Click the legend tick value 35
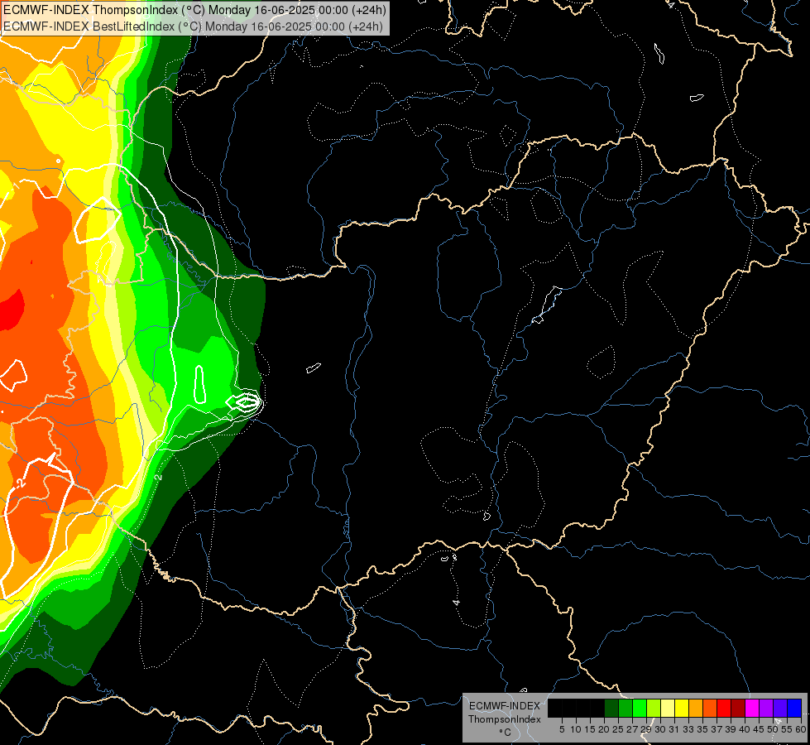810x745 pixels. [x=703, y=729]
